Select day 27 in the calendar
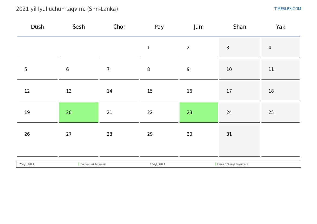The height and width of the screenshot is (224, 317). (x=79, y=140)
